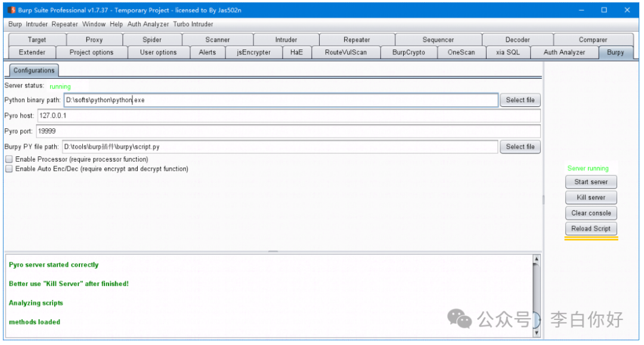Switch to the Intruder tab
644x345 pixels.
click(286, 40)
